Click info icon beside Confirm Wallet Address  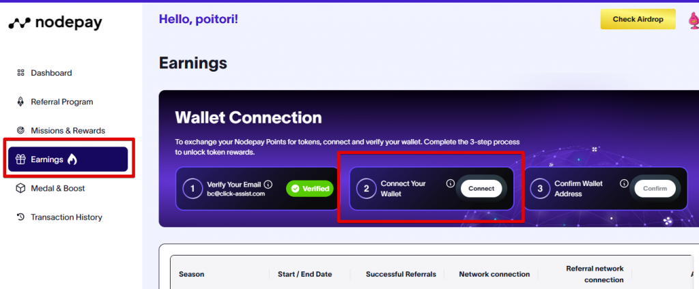click(624, 183)
